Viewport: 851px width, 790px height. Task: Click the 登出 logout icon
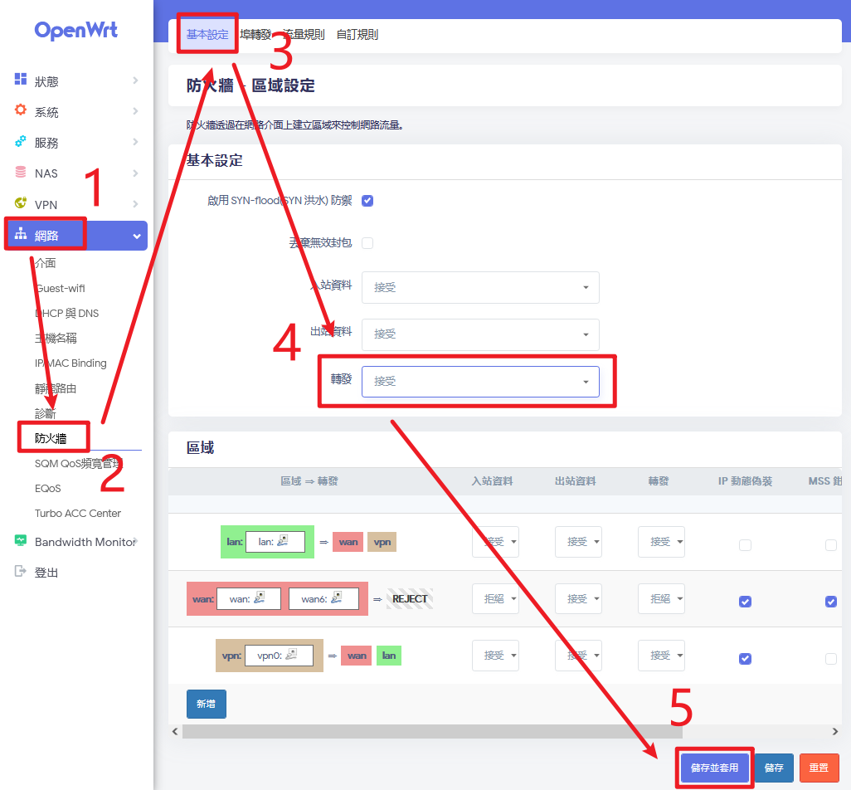click(21, 572)
